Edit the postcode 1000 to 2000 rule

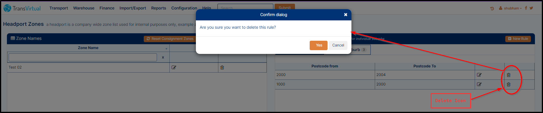[x=479, y=84]
